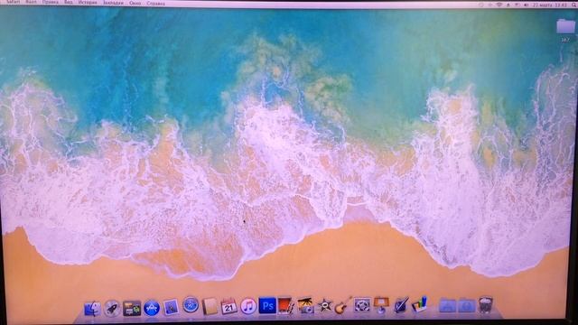Open iPhoto palm tree camera icon
Viewport: 578px width, 325px height.
coord(305,306)
